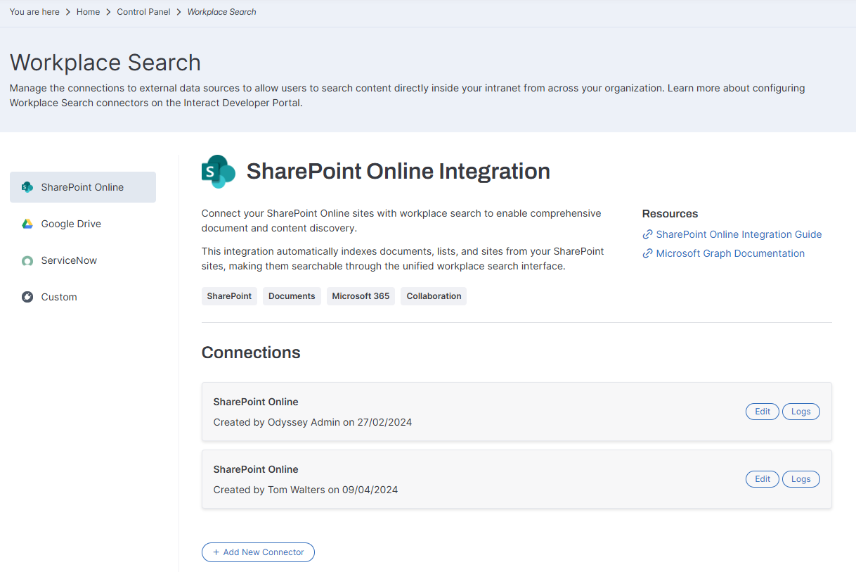Open the ServiceNow connector section
This screenshot has width=856, height=572.
[83, 260]
